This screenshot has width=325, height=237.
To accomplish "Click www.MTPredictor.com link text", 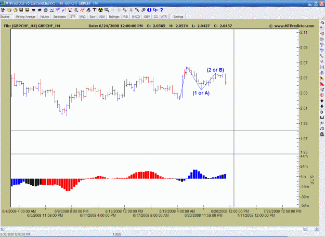I will 294,26.
